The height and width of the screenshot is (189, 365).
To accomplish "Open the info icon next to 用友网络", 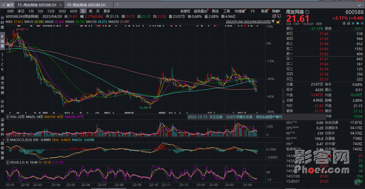I will click(x=307, y=12).
